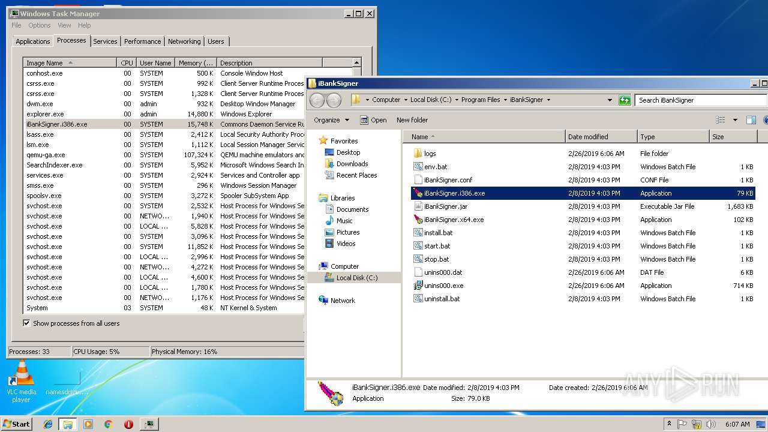Select the env.bat file icon
This screenshot has height=432, width=768.
click(x=418, y=167)
